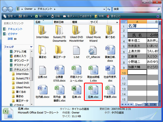This screenshot has height=122, width=163.
Task: Select the 予算表.xlsx file icon
Action: coord(110,90)
